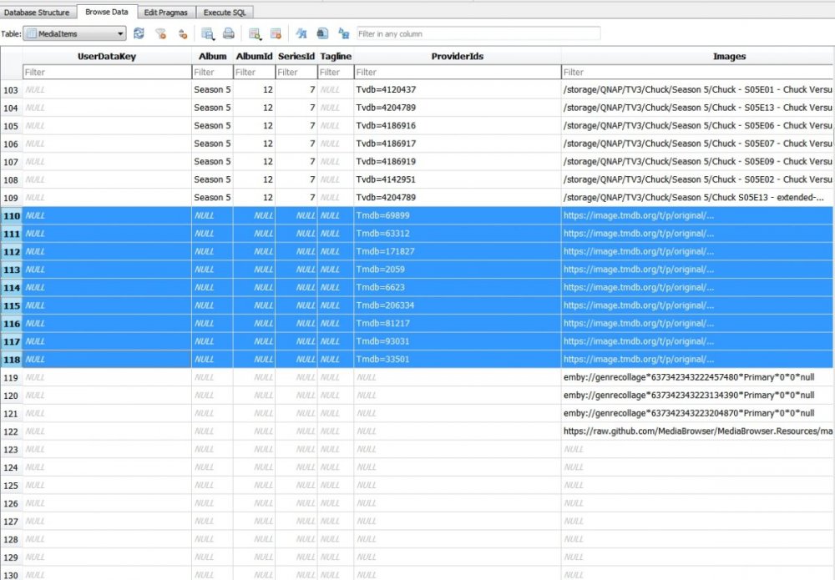Click the find in table icon
The height and width of the screenshot is (580, 835).
(321, 33)
